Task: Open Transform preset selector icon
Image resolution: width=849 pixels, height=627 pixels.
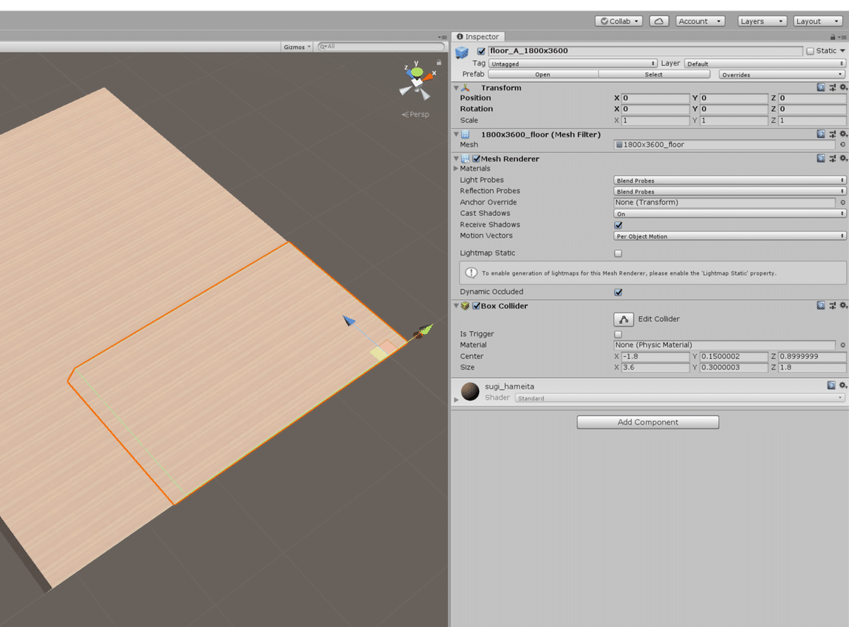Action: point(833,88)
